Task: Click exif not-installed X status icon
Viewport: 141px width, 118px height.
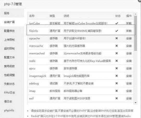Action: 117,98
